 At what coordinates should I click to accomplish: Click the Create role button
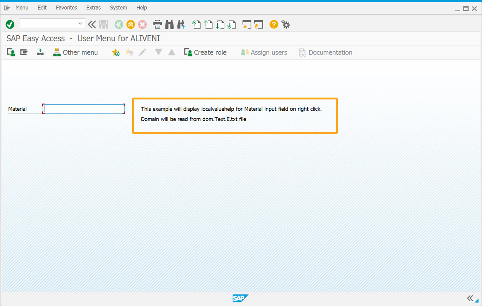(205, 53)
